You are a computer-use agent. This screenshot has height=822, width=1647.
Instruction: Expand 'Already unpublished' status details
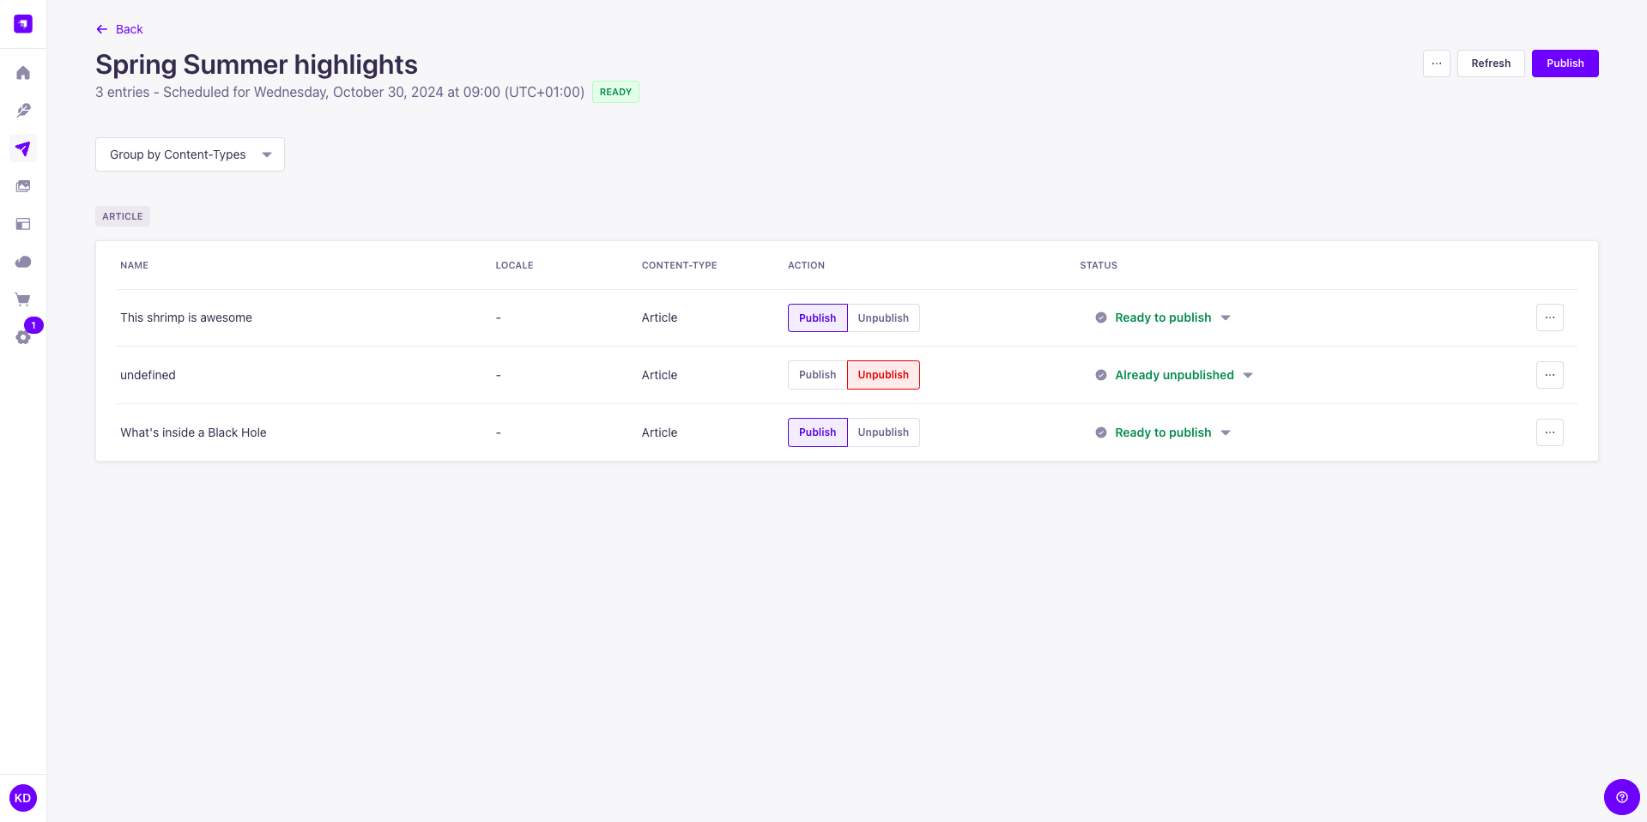(1248, 375)
